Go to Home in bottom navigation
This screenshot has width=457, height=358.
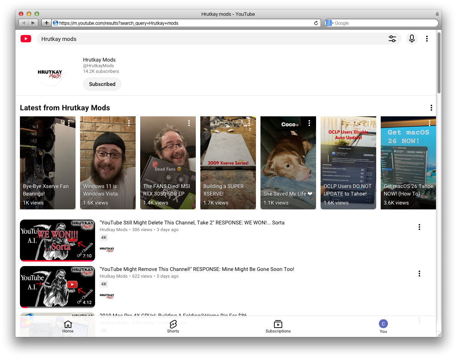pyautogui.click(x=68, y=326)
